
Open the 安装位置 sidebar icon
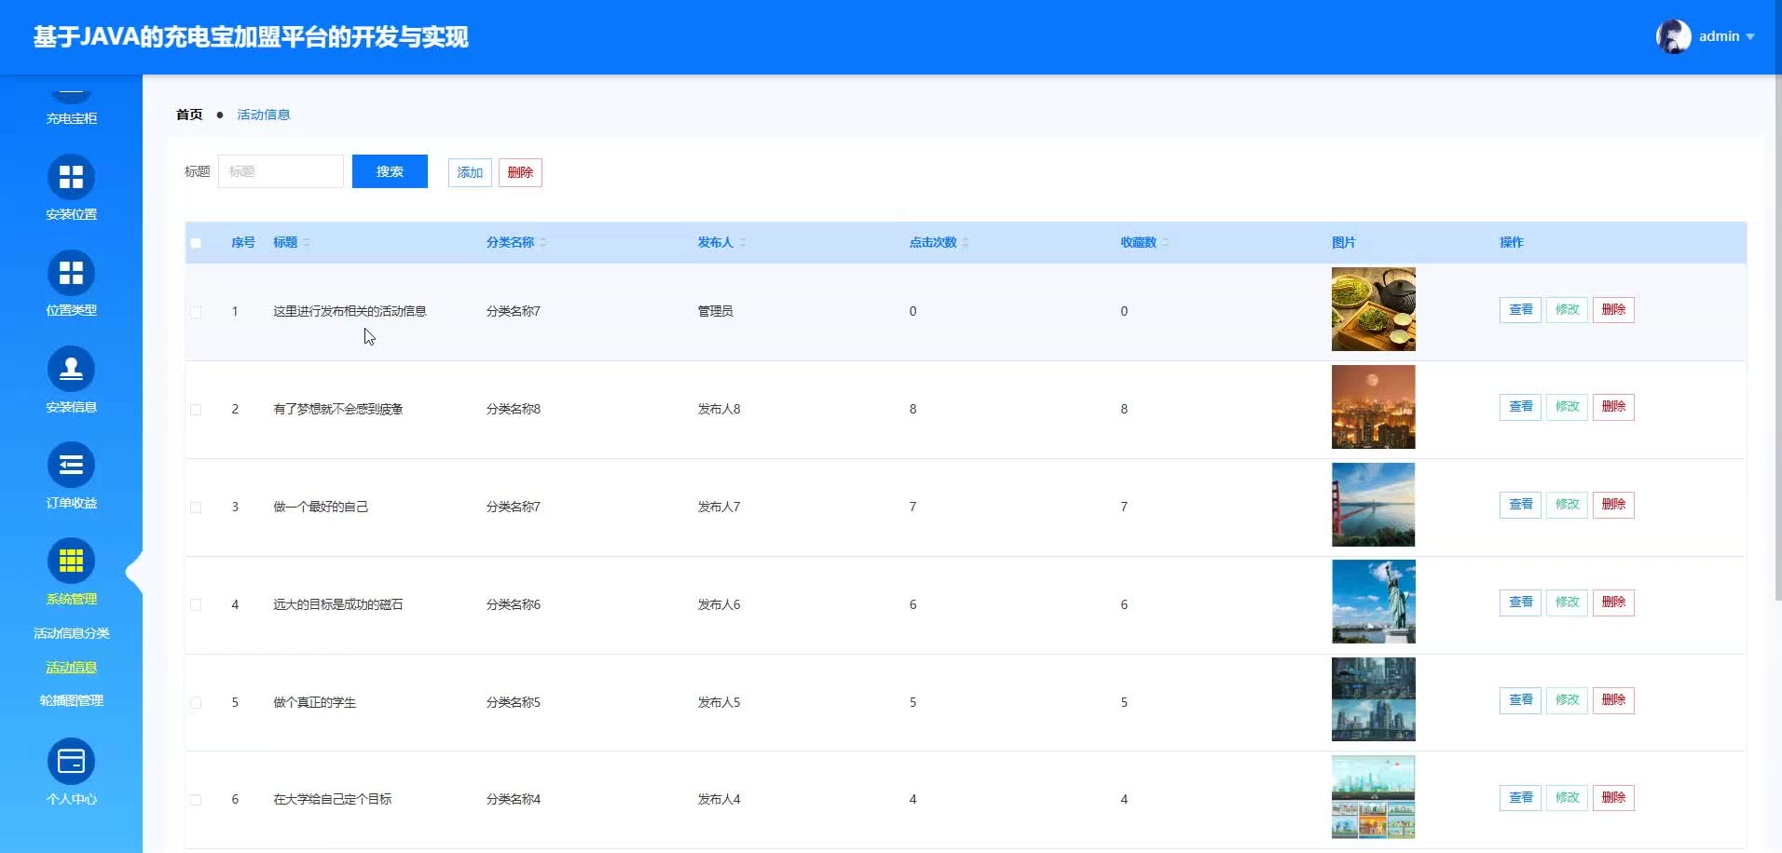point(71,177)
